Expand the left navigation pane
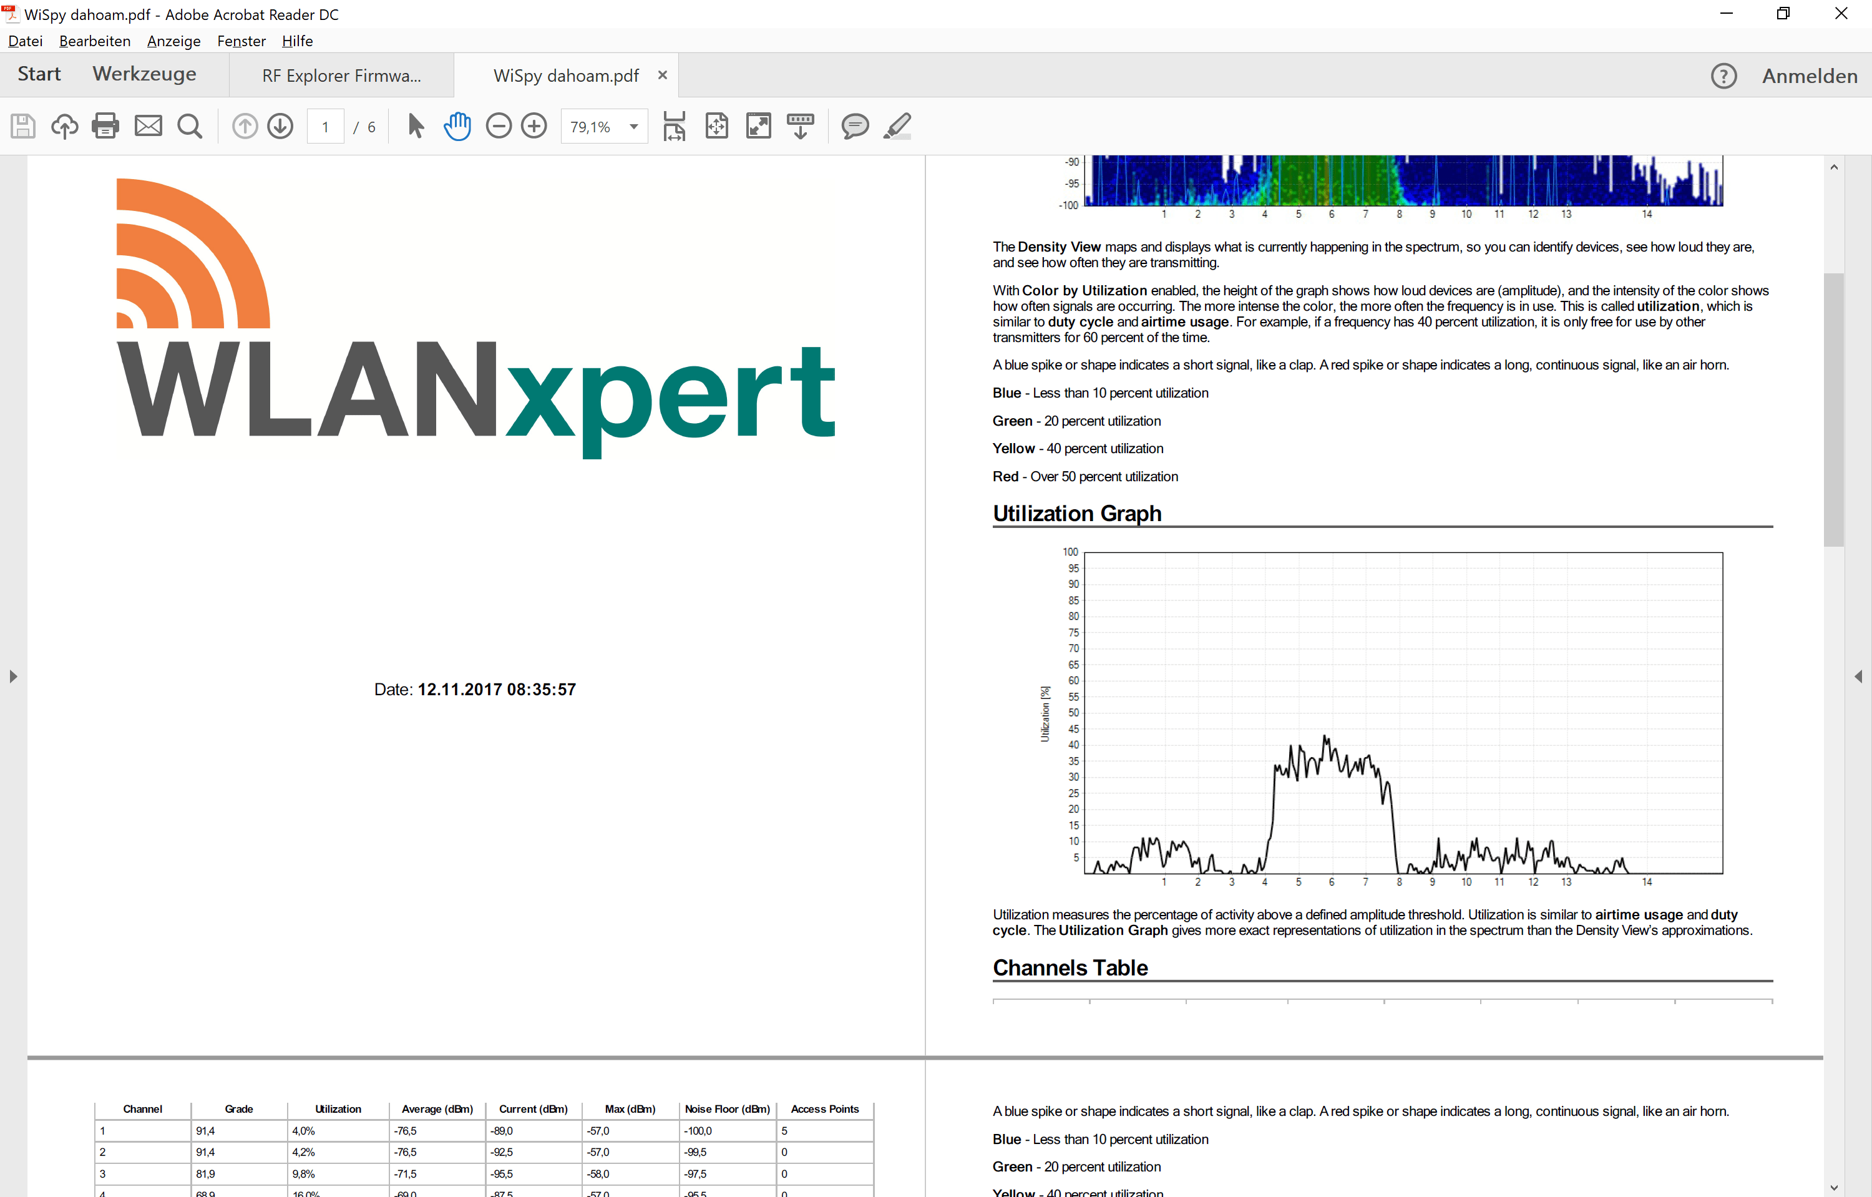 coord(13,677)
